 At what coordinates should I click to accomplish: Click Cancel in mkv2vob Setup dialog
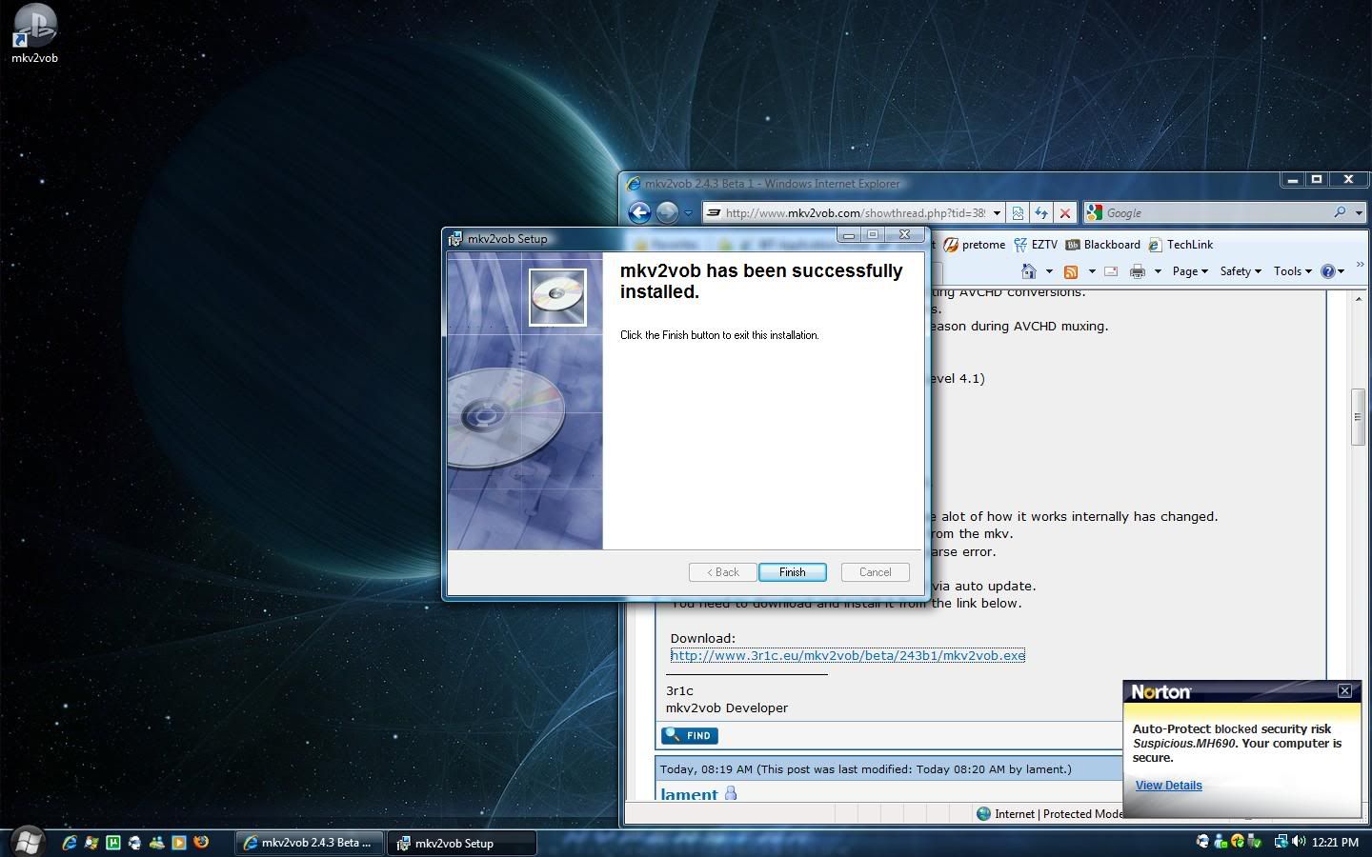click(x=875, y=572)
